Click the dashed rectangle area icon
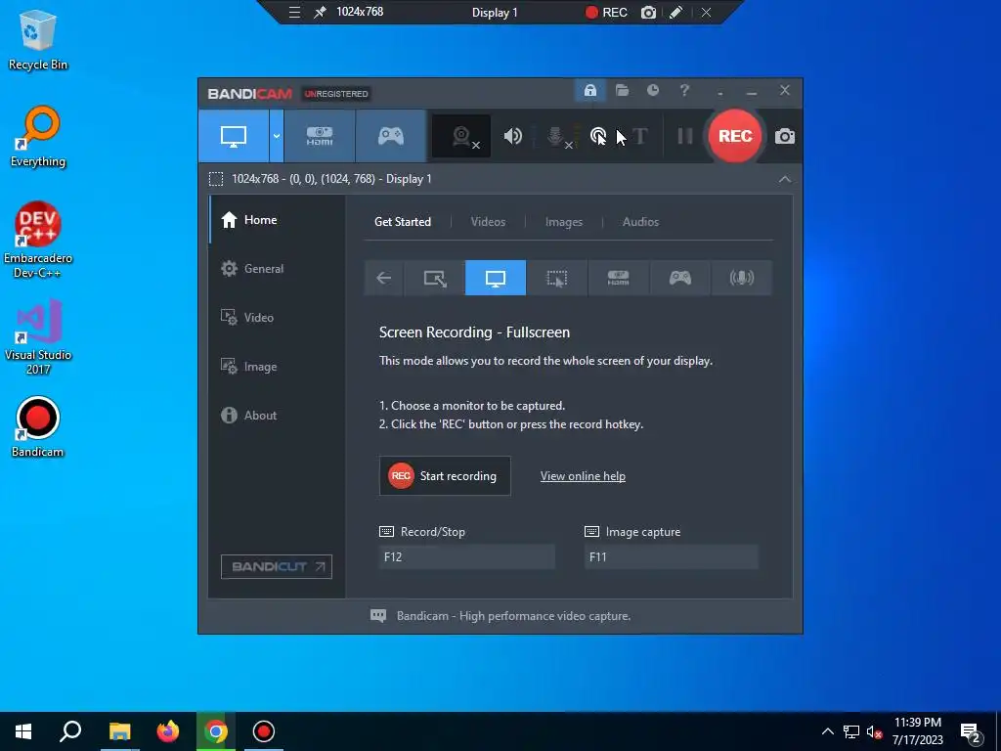This screenshot has height=751, width=1001. click(216, 179)
